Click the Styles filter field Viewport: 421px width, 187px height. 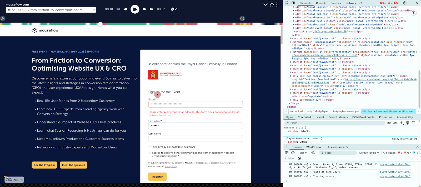point(335,123)
